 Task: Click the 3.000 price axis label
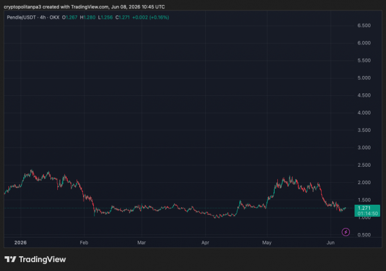point(364,148)
